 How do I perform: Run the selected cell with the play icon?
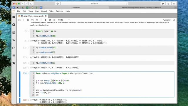point(41,20)
